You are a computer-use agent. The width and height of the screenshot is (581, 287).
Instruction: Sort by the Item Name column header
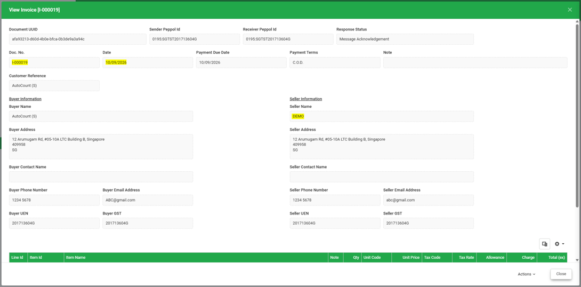(x=196, y=257)
